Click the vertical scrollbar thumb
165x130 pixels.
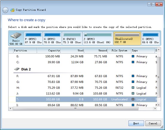pyautogui.click(x=159, y=77)
